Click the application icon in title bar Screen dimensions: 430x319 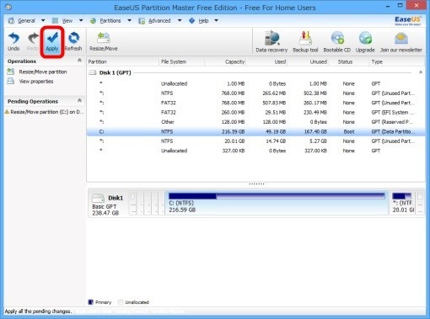pyautogui.click(x=8, y=7)
